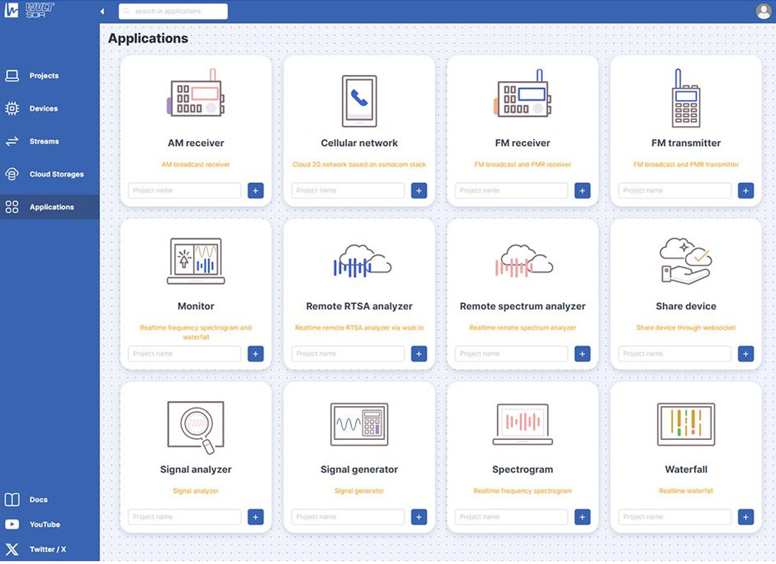This screenshot has height=564, width=776.
Task: Add a Monitor project with plus button
Action: [256, 354]
